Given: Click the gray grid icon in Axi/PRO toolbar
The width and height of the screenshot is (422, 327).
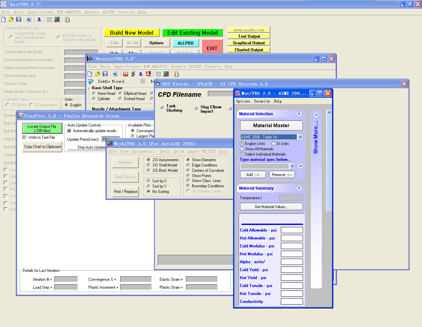Looking at the screenshot, I should 49,19.
